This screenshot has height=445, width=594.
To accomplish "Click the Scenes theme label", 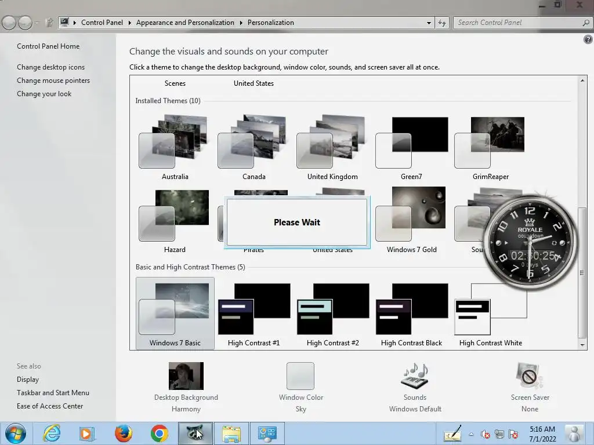I will tap(175, 83).
